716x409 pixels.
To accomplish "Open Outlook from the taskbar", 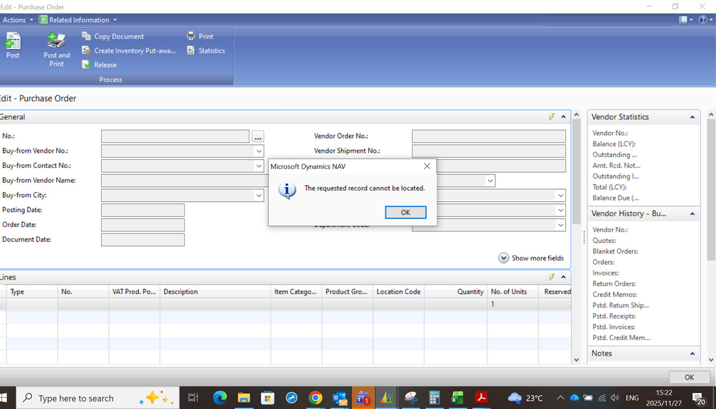I will [x=339, y=398].
